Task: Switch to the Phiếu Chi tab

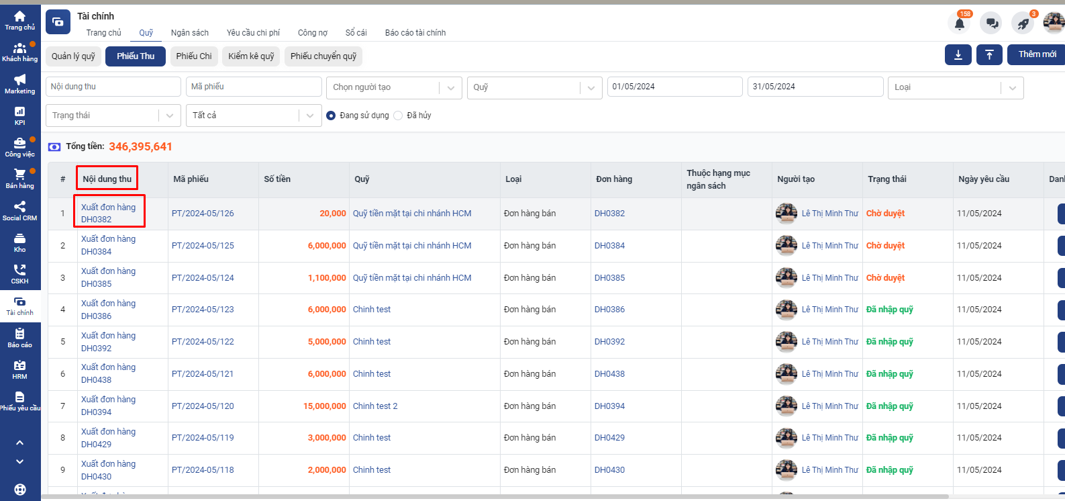Action: point(194,56)
